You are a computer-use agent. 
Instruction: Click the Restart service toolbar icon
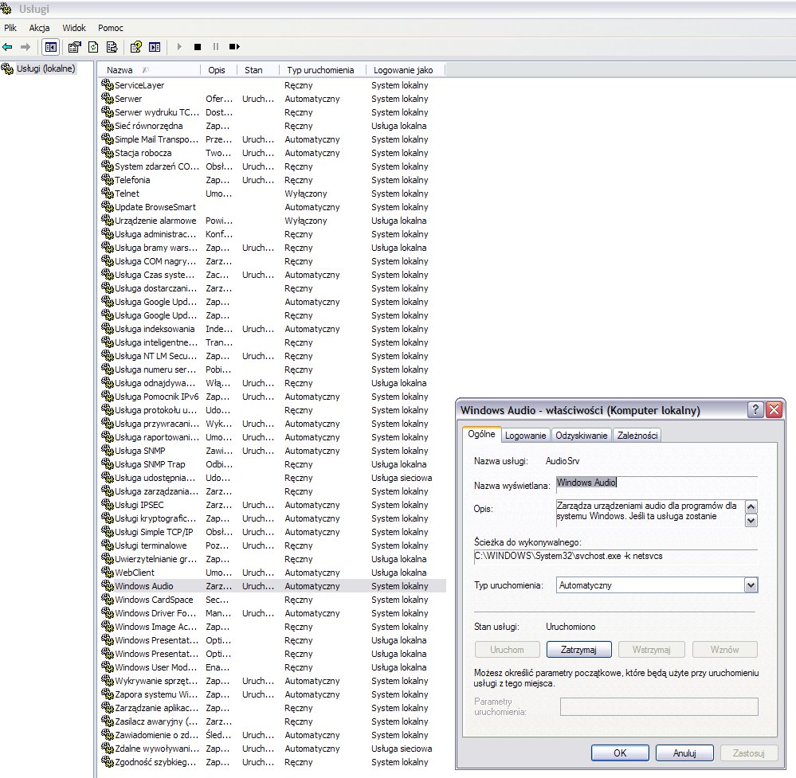point(234,47)
